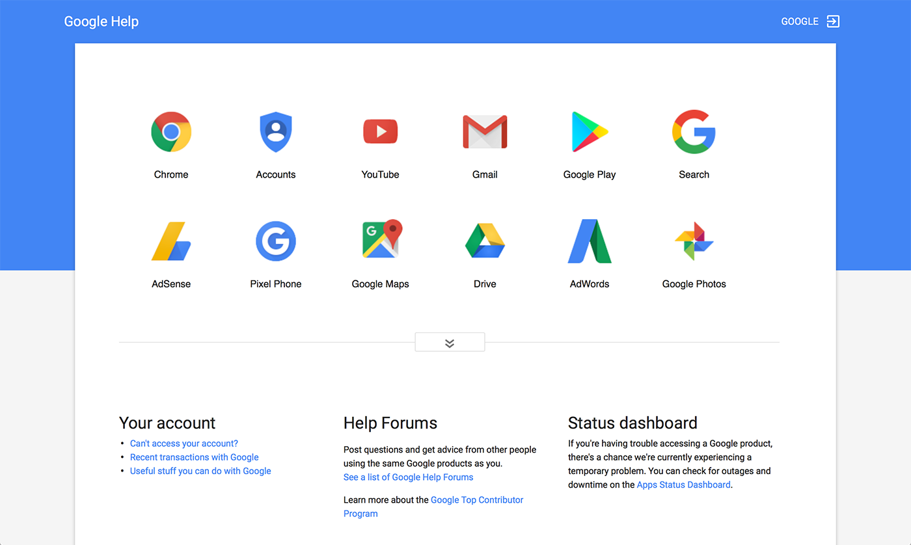The width and height of the screenshot is (911, 545).
Task: Click the Google Play text label
Action: pos(590,174)
